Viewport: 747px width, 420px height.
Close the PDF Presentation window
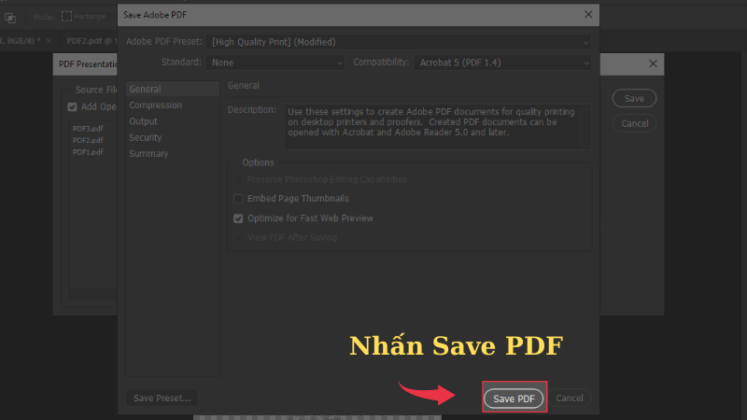(x=653, y=63)
